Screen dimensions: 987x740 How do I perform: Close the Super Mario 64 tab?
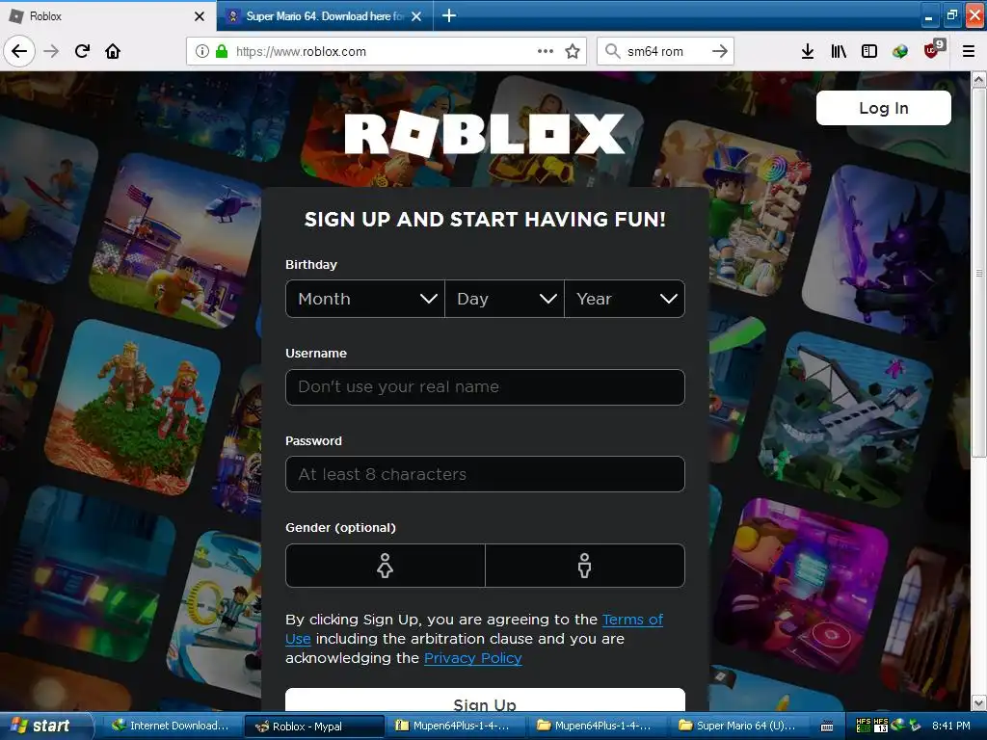[416, 16]
